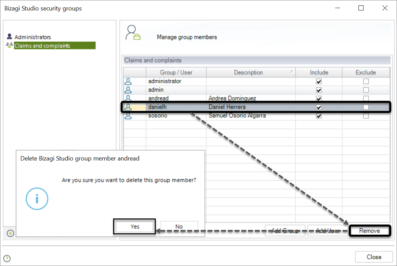Click the Manage group members lock-user icon
Image resolution: width=397 pixels, height=266 pixels.
[133, 33]
